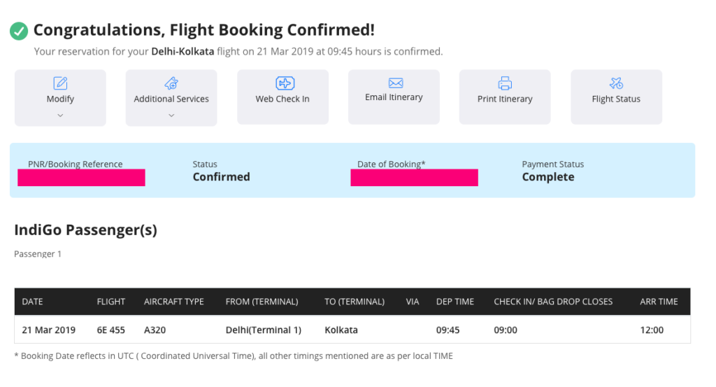Click Delhi(Terminal 1) in the flight row
Image resolution: width=716 pixels, height=387 pixels.
264,330
